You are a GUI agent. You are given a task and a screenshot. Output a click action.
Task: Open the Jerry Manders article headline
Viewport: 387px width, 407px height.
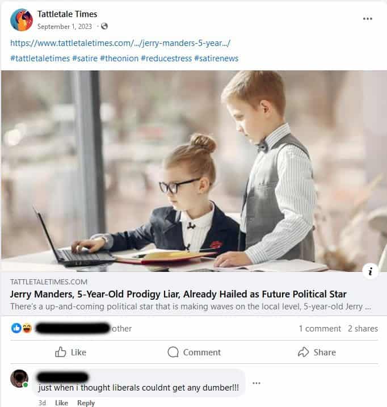click(178, 294)
